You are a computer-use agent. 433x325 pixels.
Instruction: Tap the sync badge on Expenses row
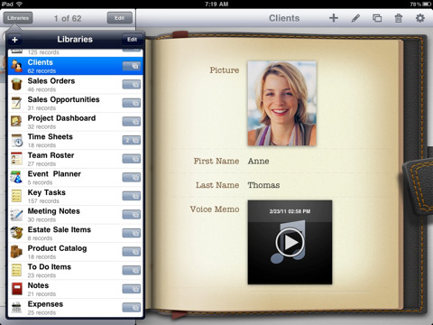(x=132, y=308)
